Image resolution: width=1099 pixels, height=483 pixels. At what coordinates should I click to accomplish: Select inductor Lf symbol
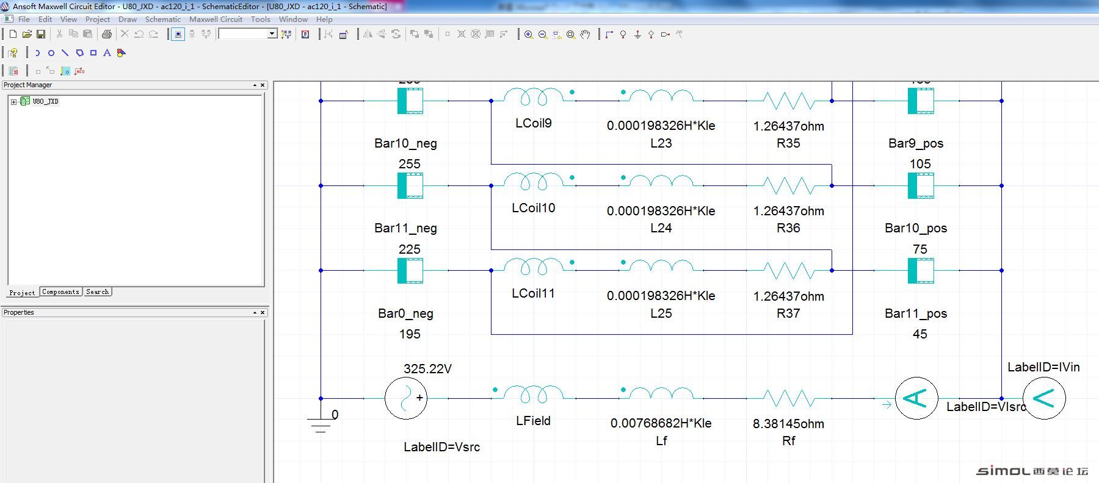[x=661, y=395]
